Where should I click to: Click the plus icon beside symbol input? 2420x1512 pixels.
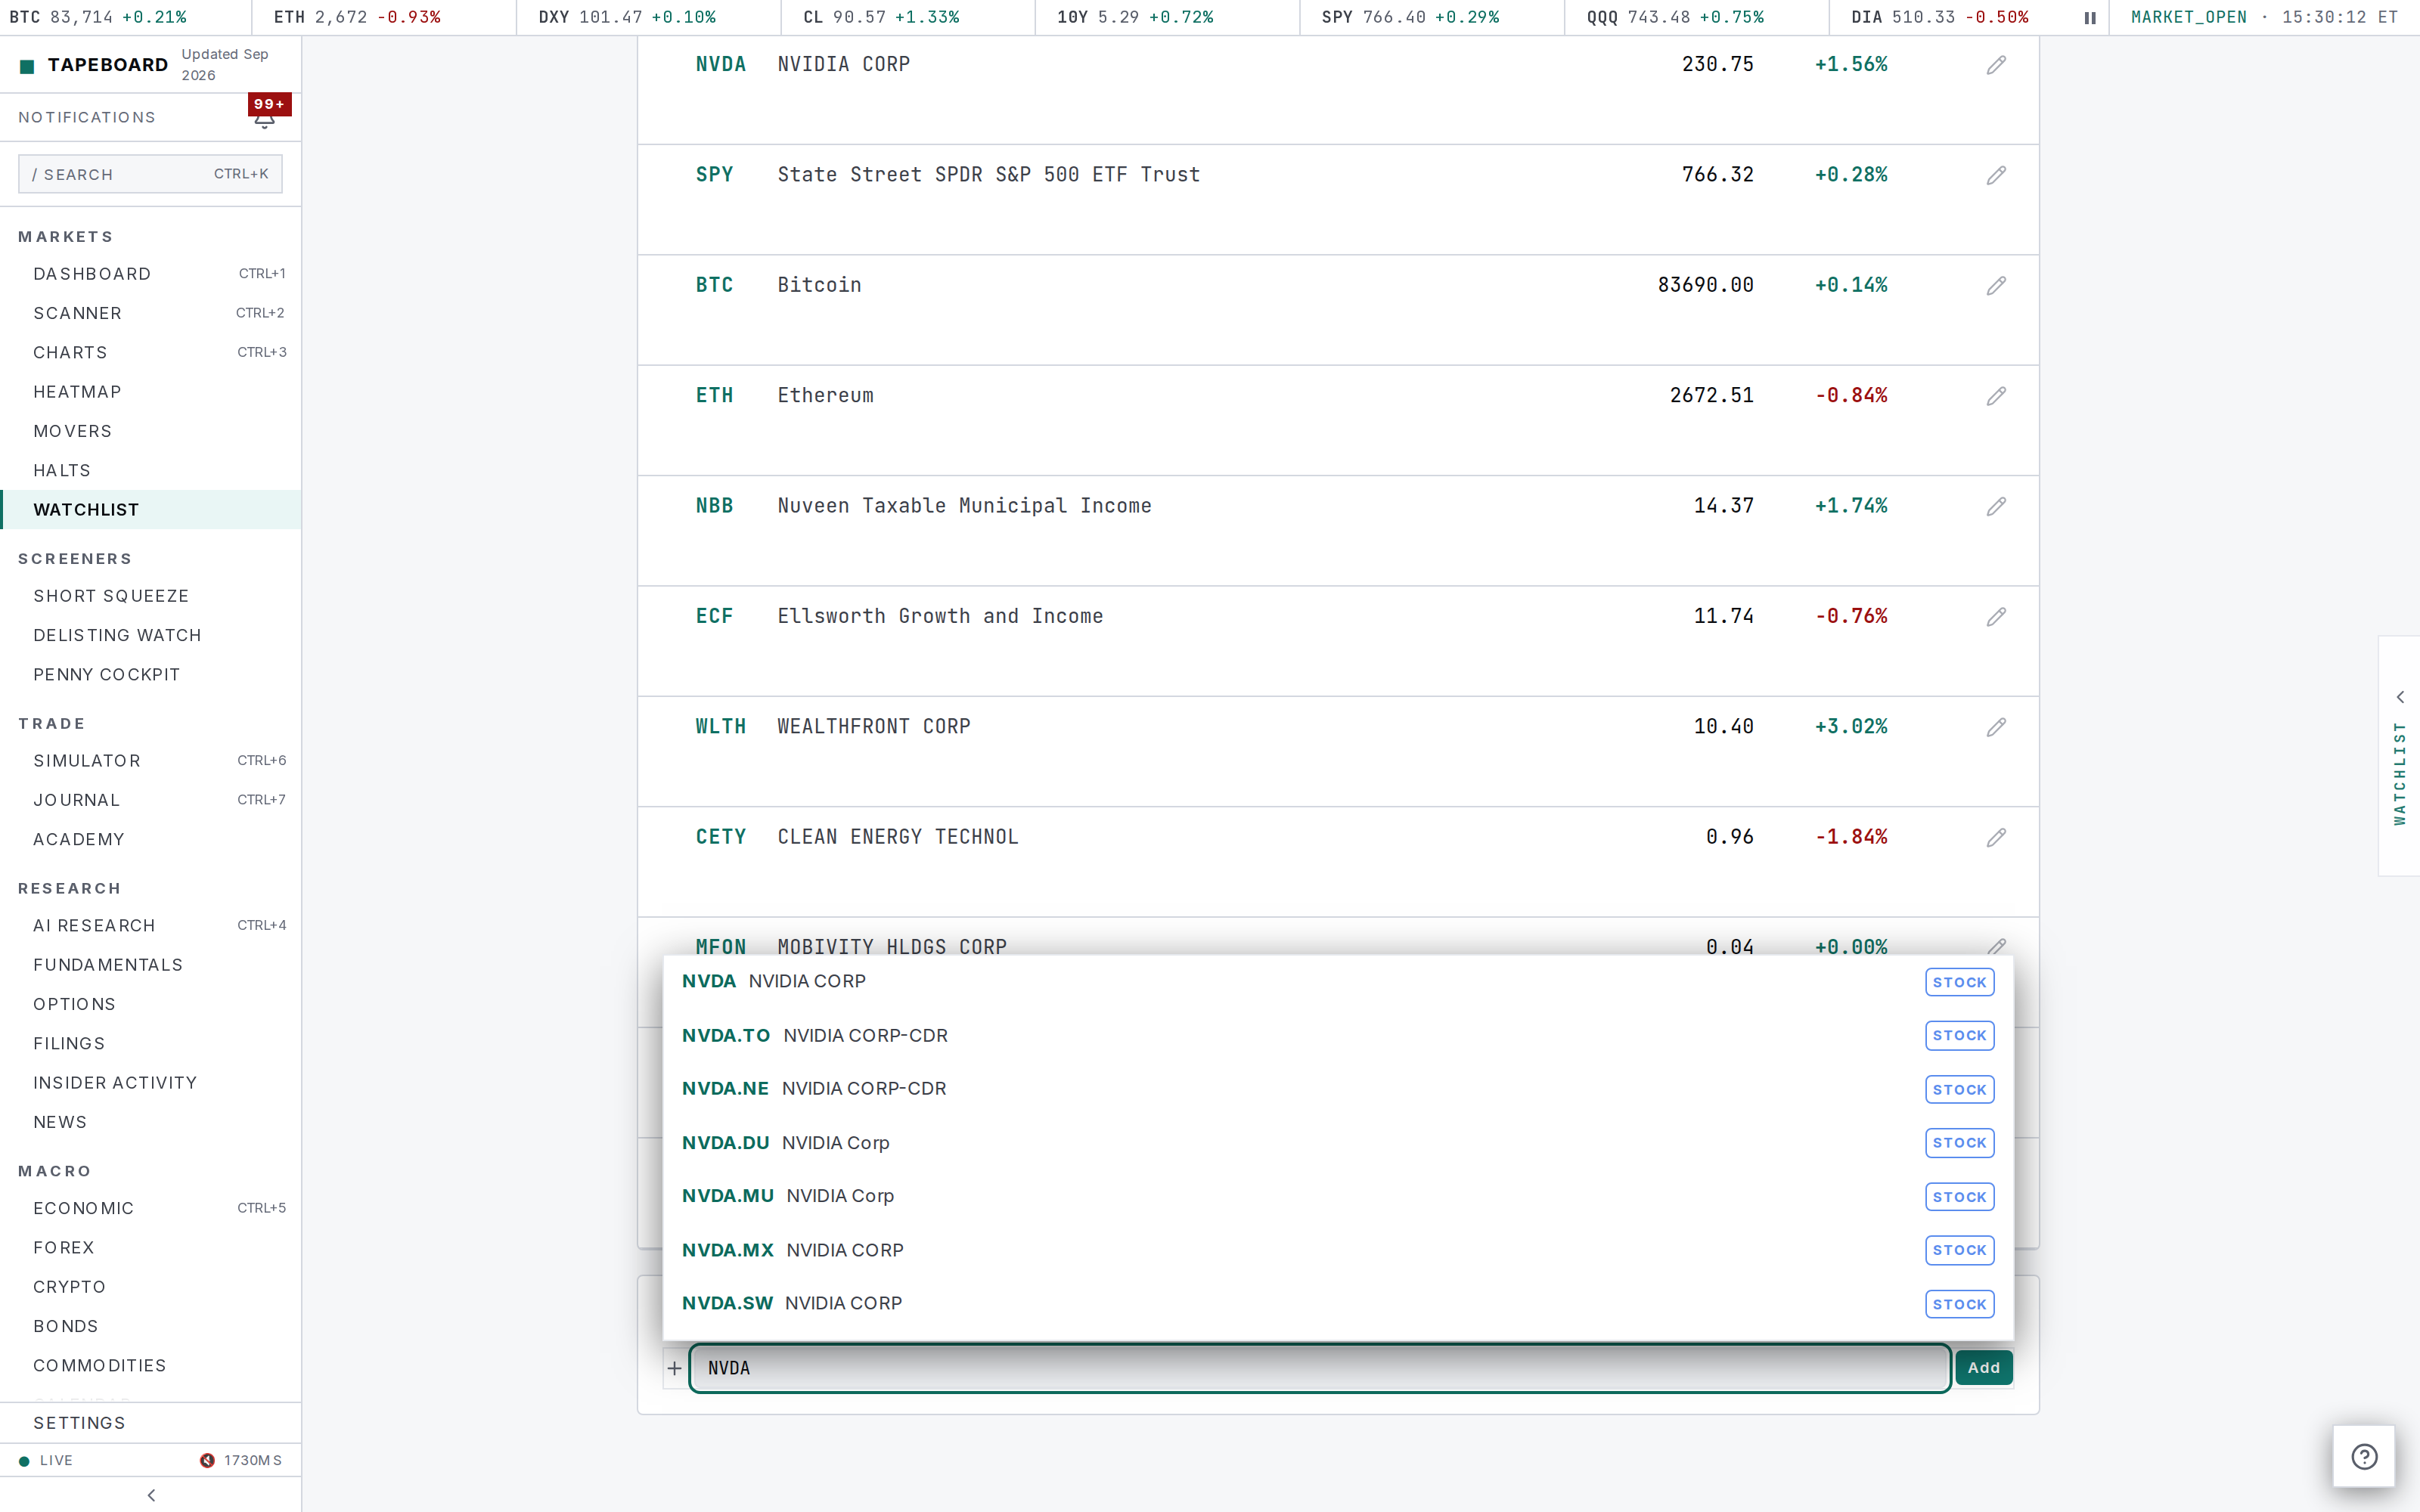(x=675, y=1368)
